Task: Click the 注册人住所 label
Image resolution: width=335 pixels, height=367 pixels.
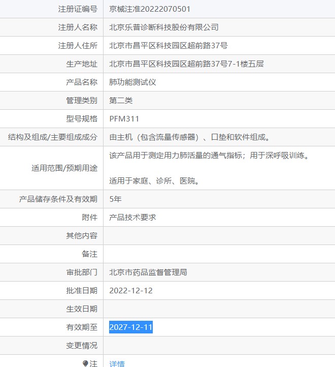Action: (78, 45)
